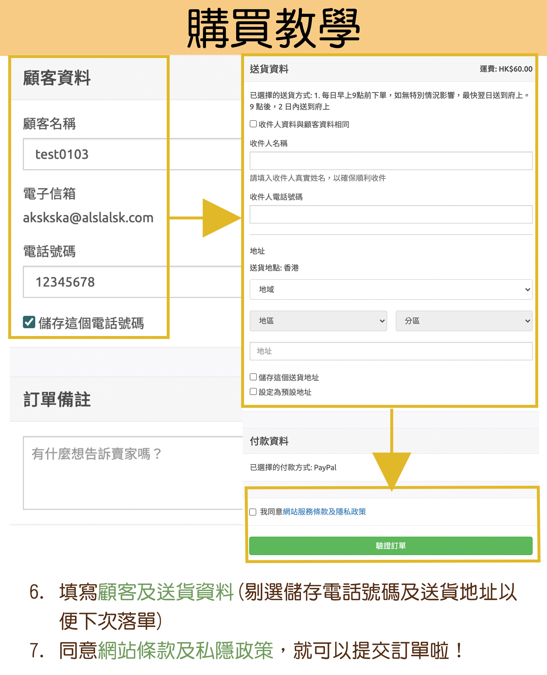Click the 驗證訂單 submit button
This screenshot has height=675, width=547.
pos(391,546)
